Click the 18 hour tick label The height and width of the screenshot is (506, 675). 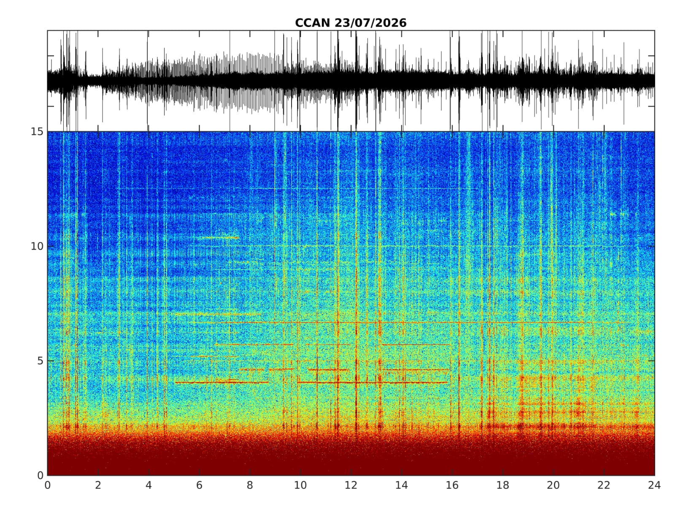tap(503, 485)
